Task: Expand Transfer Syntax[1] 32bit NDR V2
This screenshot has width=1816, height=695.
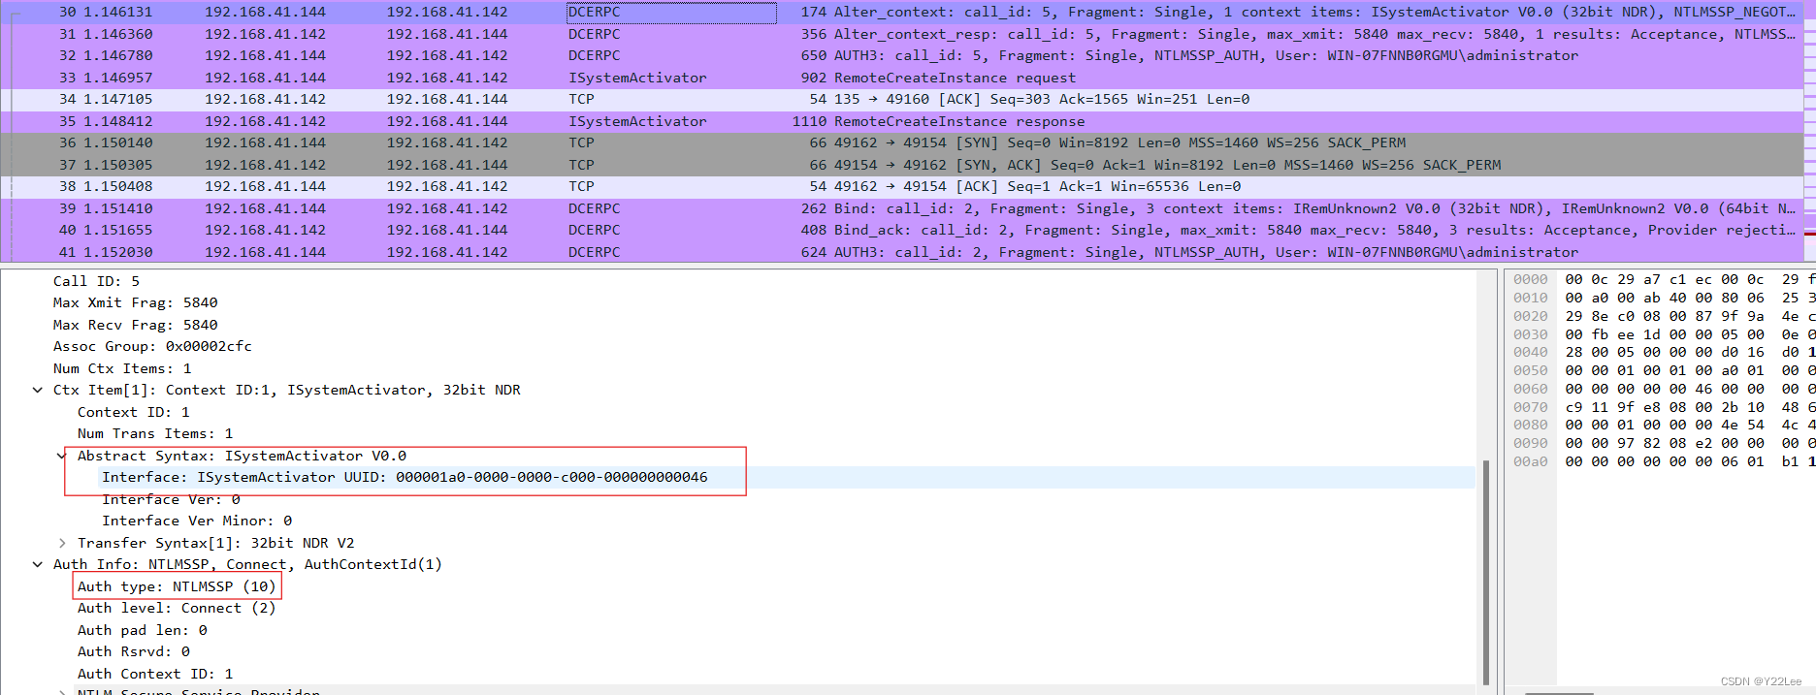Action: (62, 543)
